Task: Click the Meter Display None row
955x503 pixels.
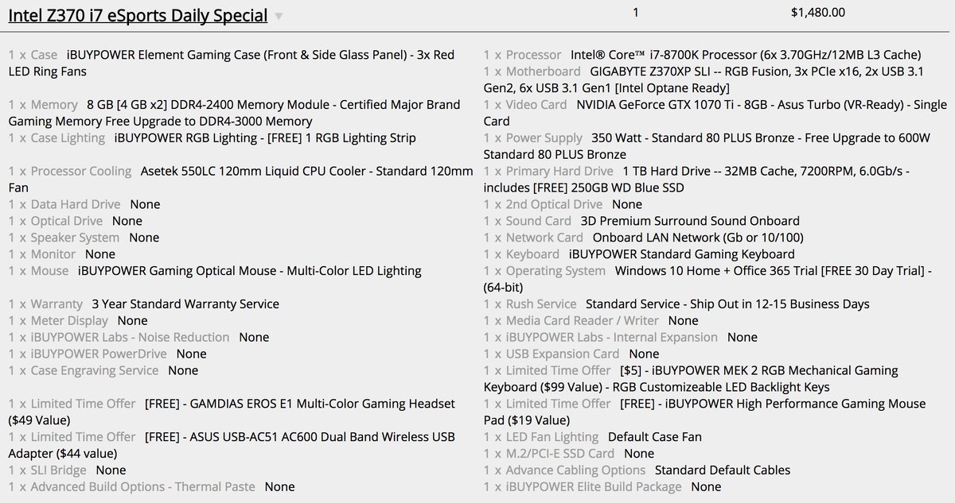Action: click(x=78, y=321)
